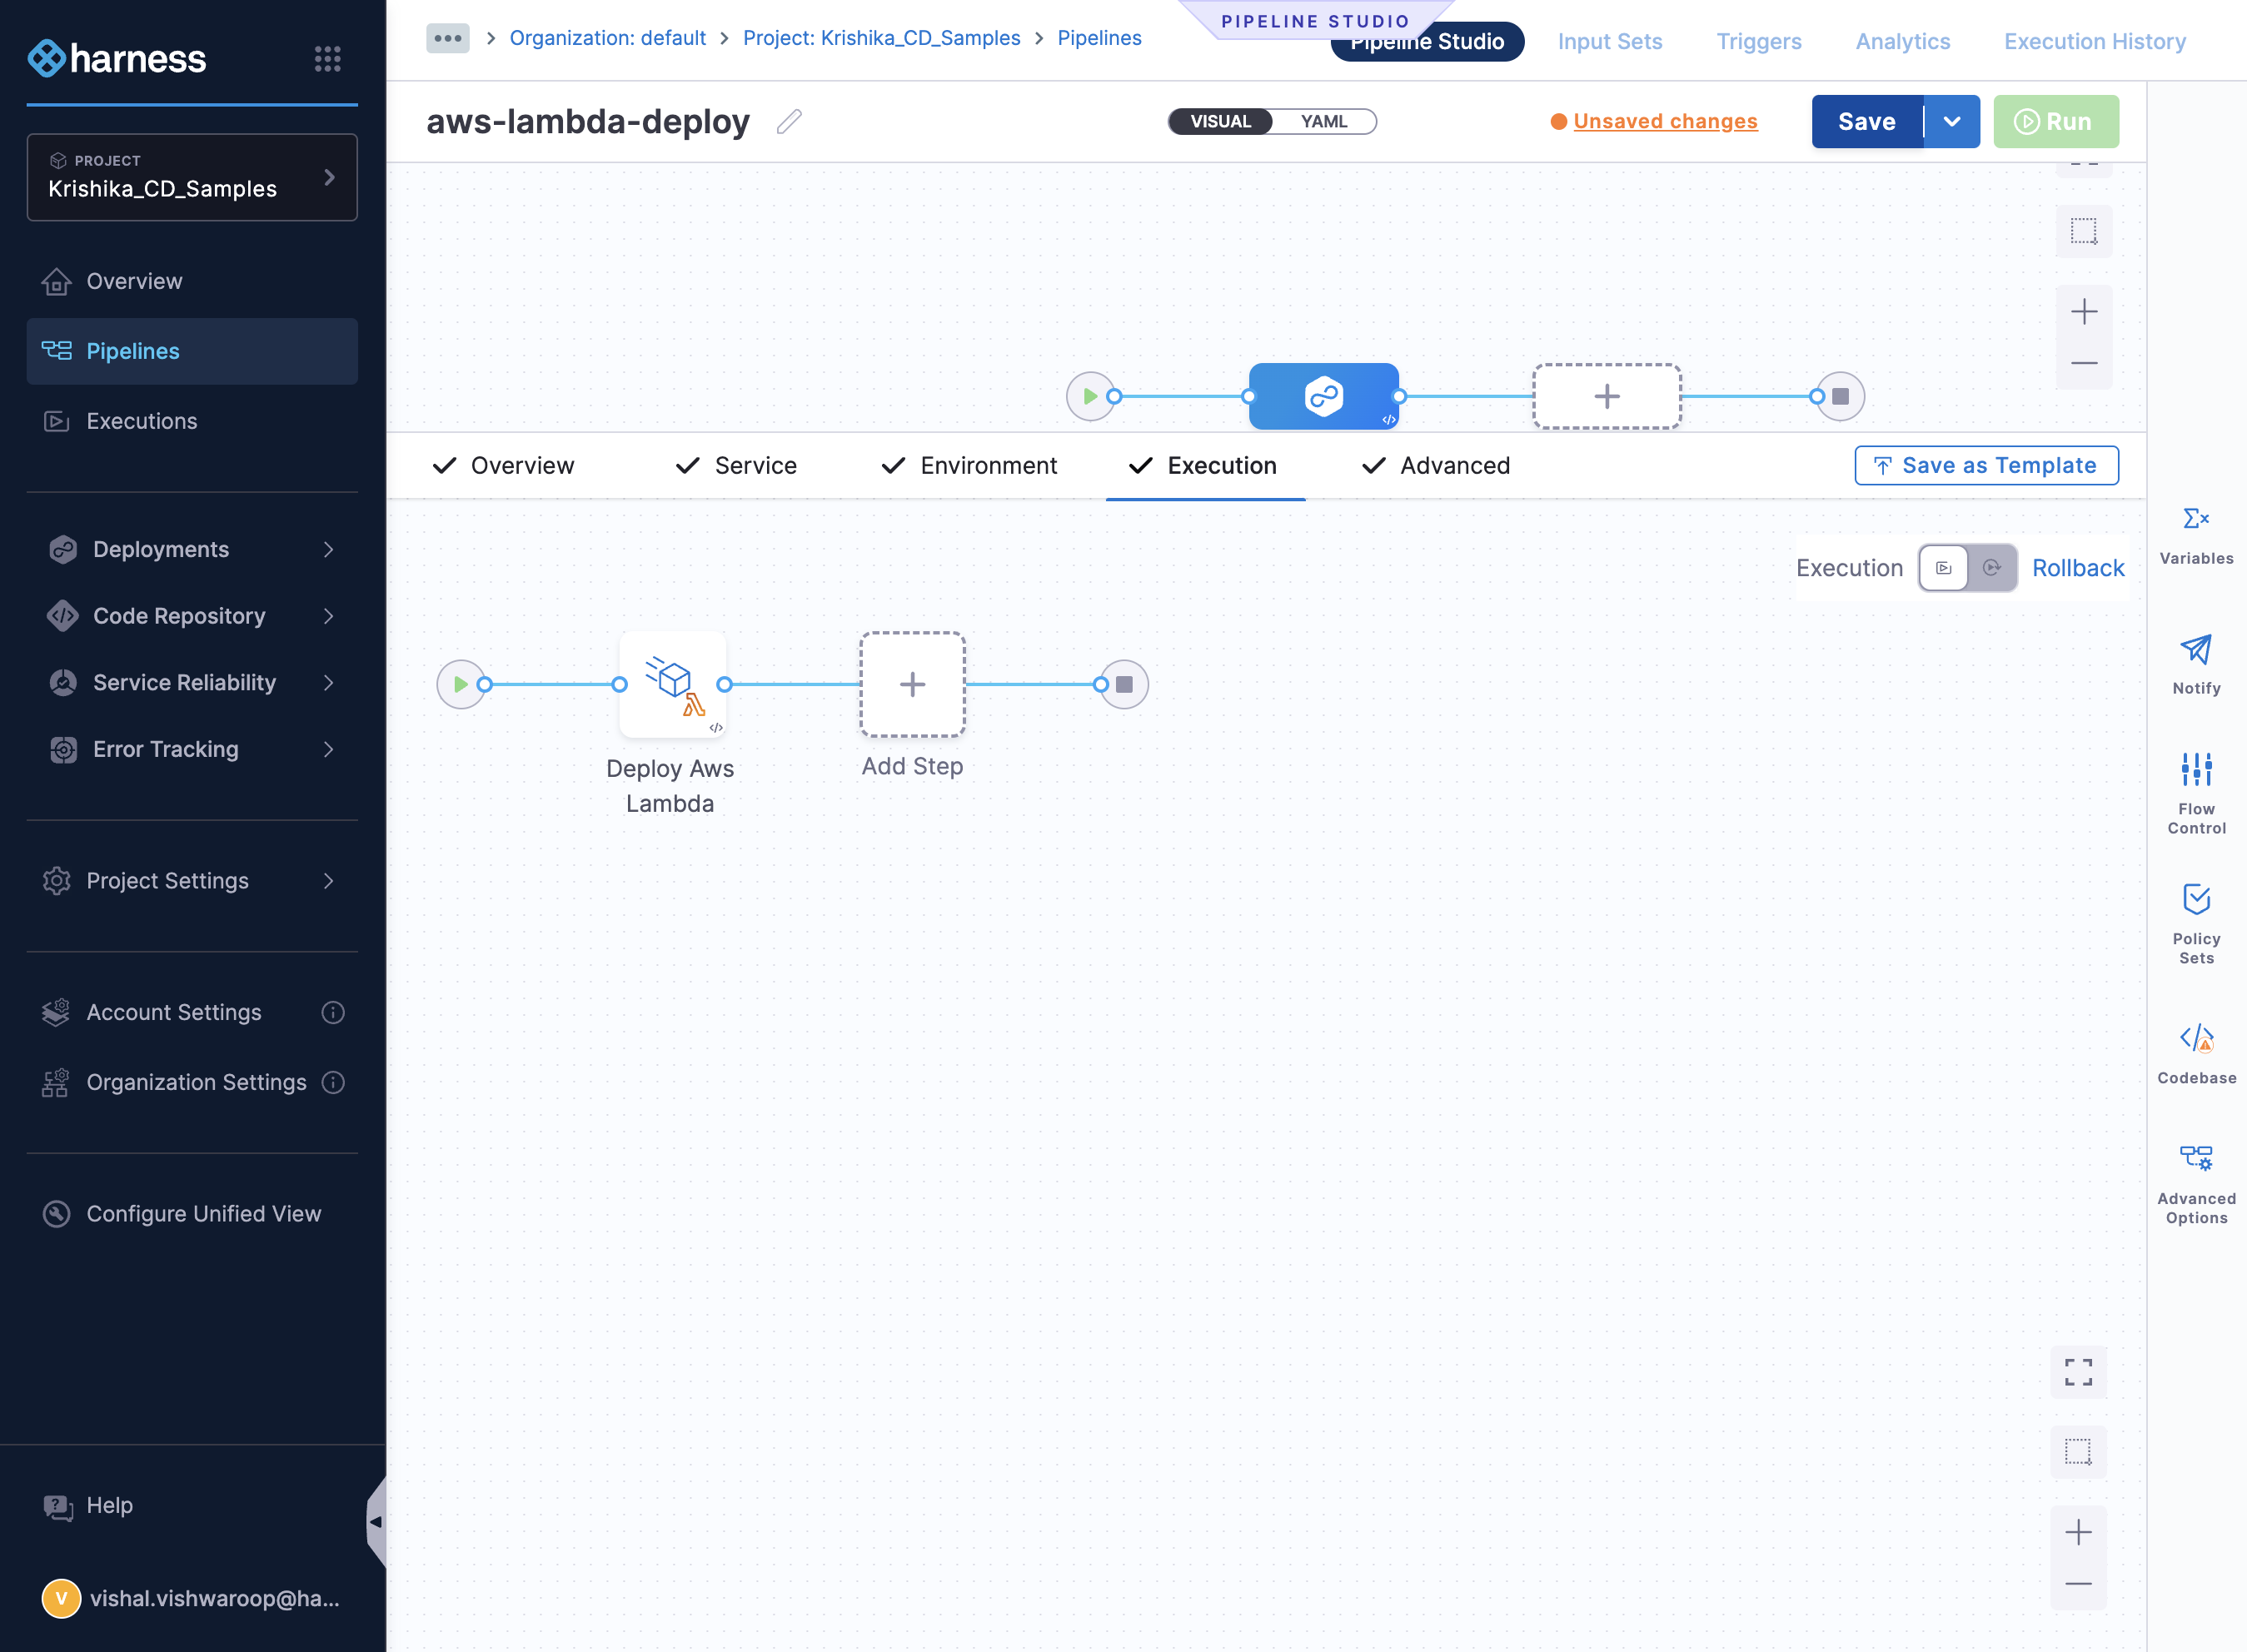Switch to YAML view

click(1324, 121)
